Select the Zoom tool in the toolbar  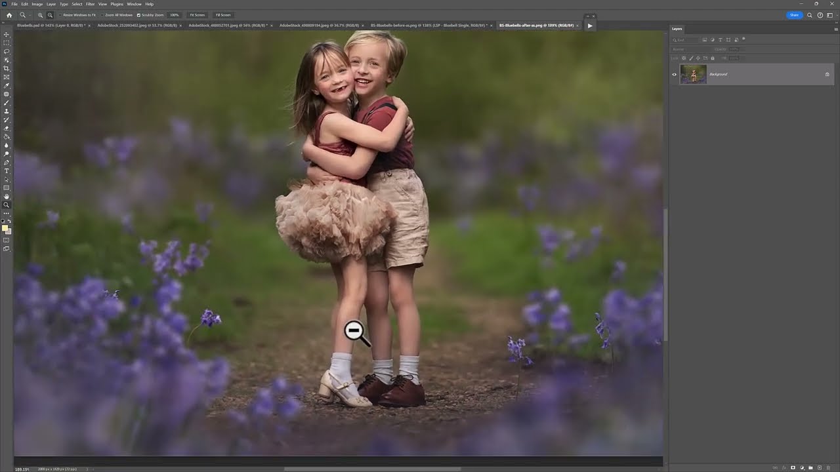click(x=7, y=205)
